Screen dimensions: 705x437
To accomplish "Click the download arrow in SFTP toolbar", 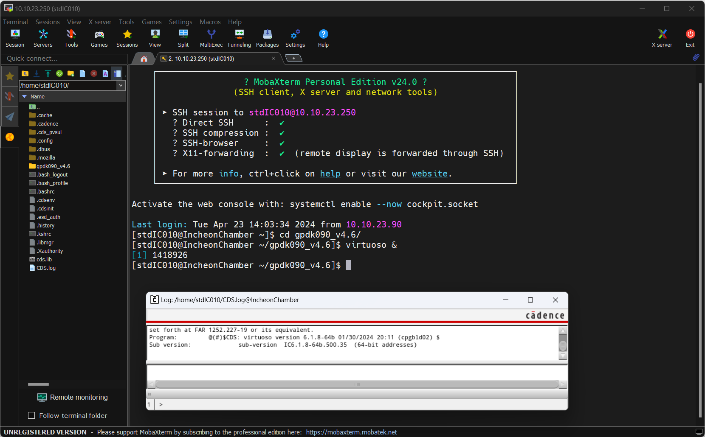I will (37, 73).
